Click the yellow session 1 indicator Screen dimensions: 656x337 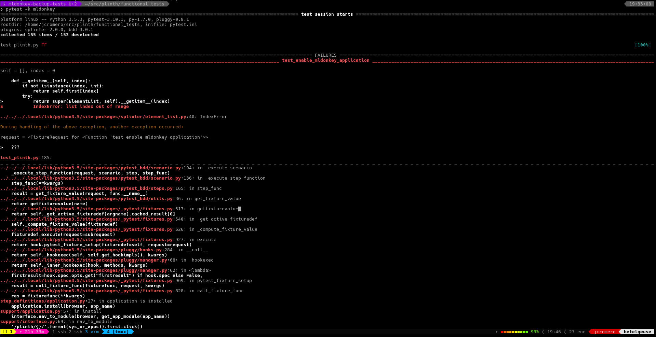(8, 332)
